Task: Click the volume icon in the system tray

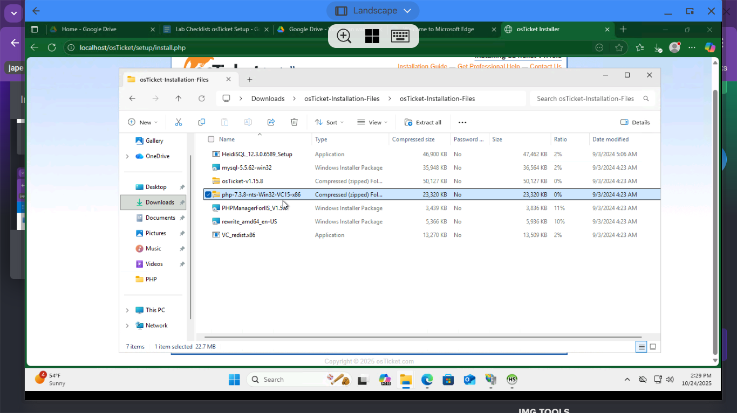Action: point(670,380)
